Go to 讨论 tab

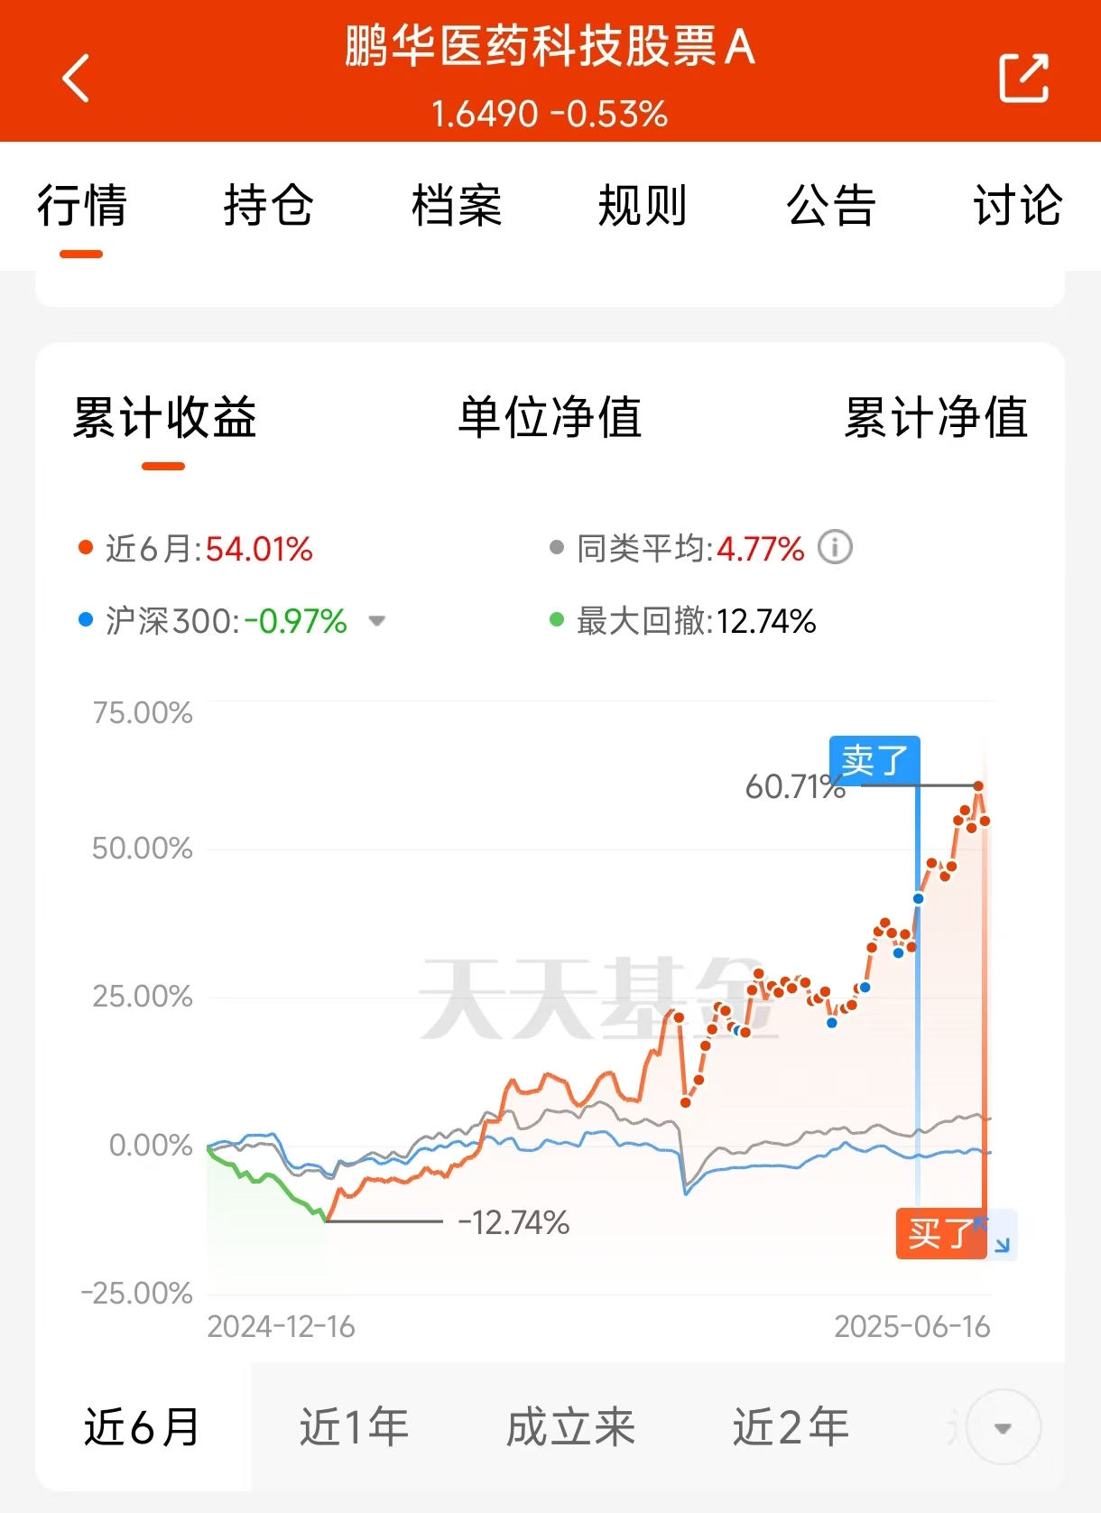pos(1017,205)
